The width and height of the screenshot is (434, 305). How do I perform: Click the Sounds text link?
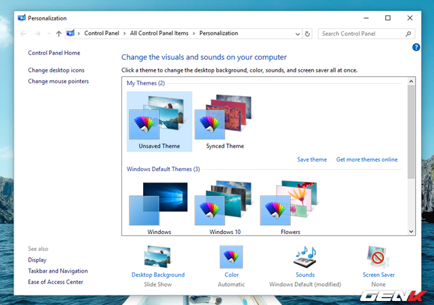305,275
